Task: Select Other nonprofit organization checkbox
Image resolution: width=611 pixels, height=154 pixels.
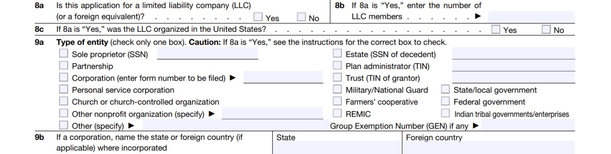Action: coord(64,113)
